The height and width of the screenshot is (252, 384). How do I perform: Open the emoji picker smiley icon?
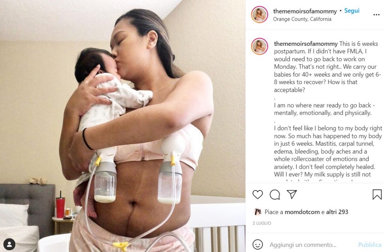tap(257, 244)
